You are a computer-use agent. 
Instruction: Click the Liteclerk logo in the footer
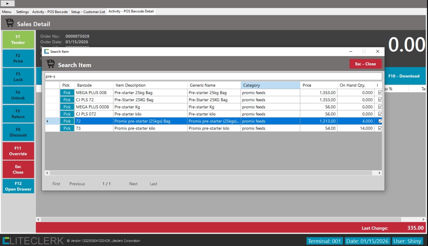33,241
